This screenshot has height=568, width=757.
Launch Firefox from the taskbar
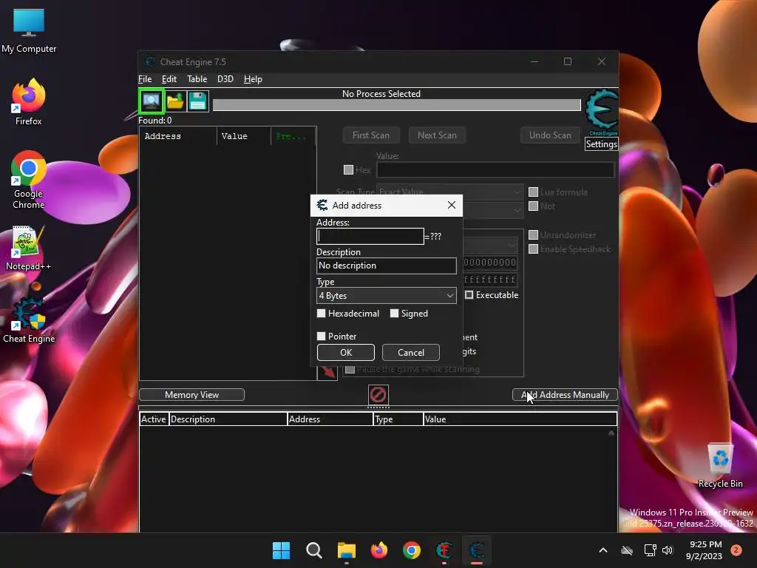tap(379, 550)
